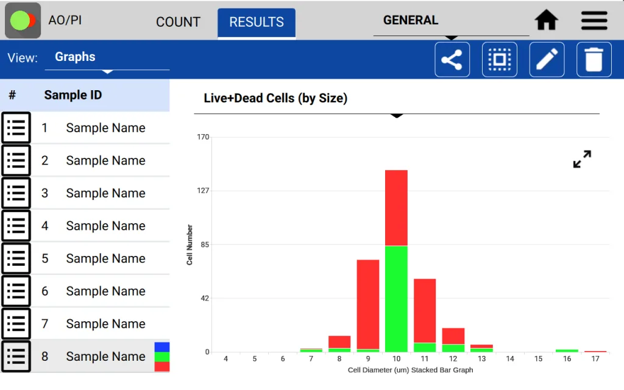Switch to the COUNT tab
624x390 pixels.
pyautogui.click(x=178, y=21)
